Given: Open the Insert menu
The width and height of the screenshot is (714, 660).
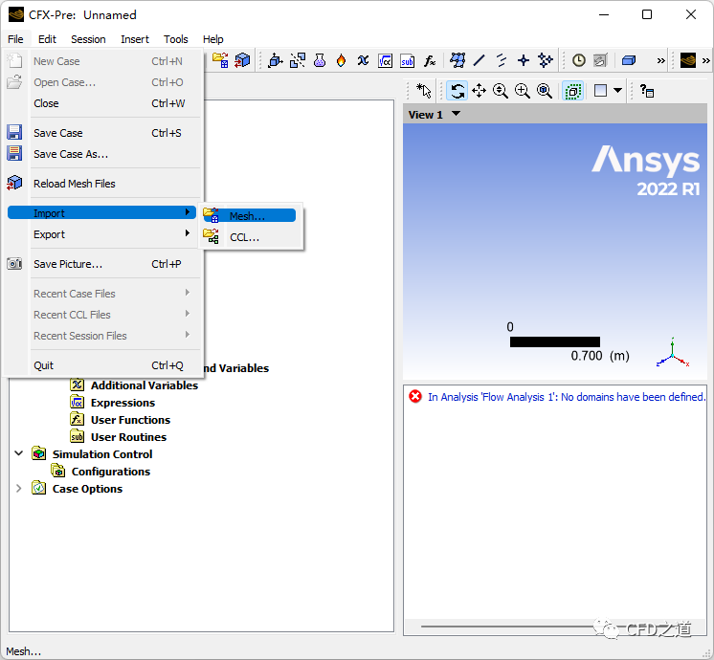Looking at the screenshot, I should coord(135,39).
